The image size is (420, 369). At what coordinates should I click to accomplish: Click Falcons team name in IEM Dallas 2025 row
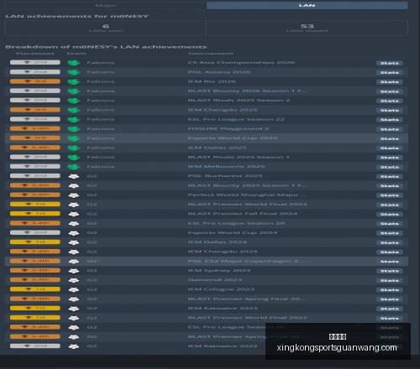101,148
